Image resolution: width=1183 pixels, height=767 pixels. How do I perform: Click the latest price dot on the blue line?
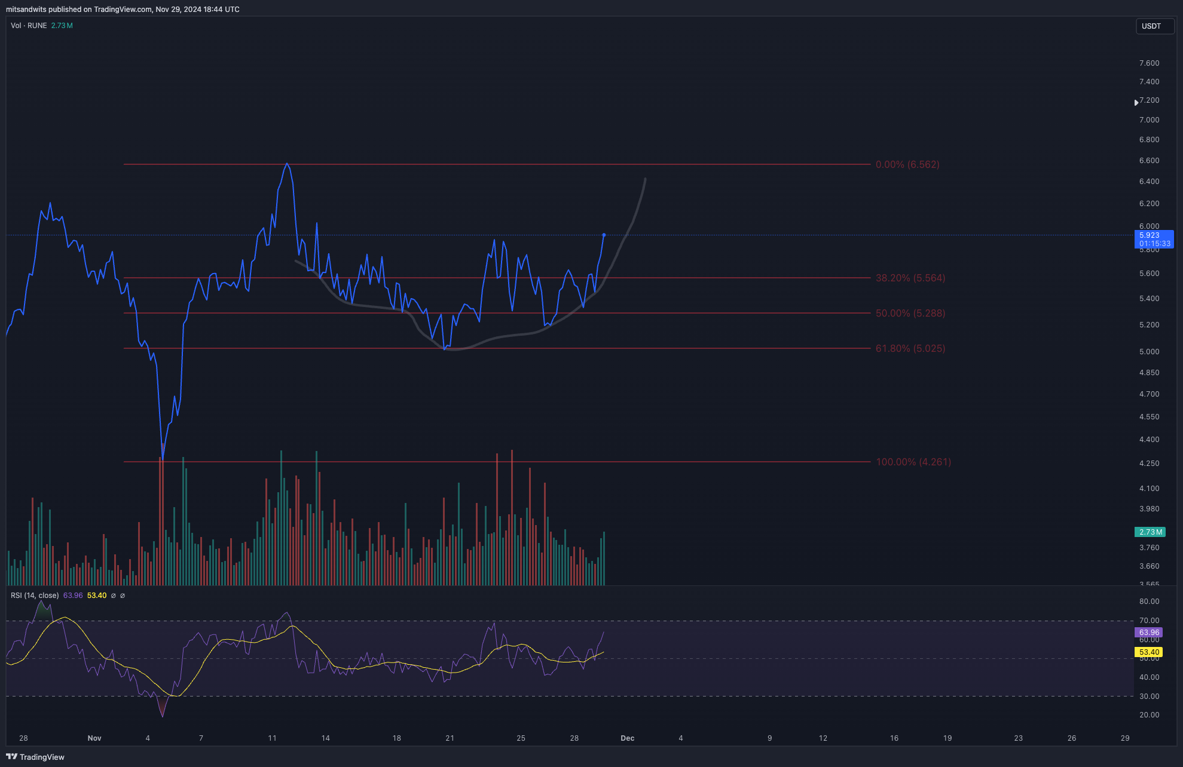[x=604, y=235]
